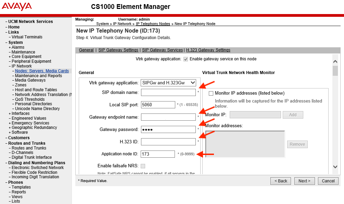This screenshot has width=344, height=204.
Task: Click the Avaya logo
Action: click(17, 7)
